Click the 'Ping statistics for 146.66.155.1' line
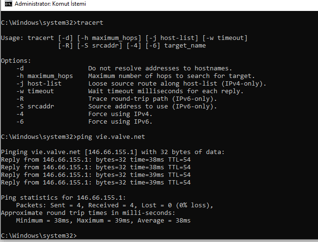This screenshot has height=242, width=318. (x=63, y=198)
